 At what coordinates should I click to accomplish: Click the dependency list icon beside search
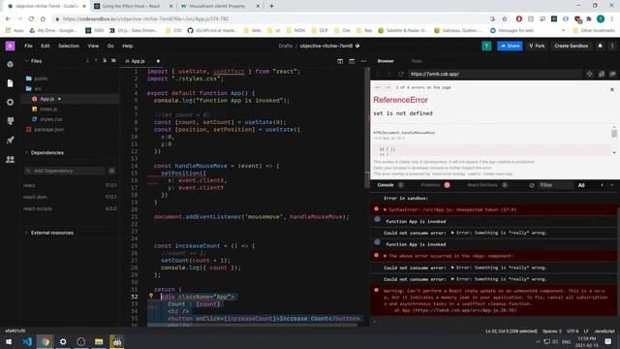coord(112,171)
